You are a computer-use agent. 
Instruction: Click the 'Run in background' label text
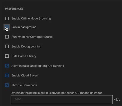24,27
